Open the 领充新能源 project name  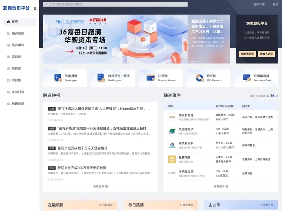coord(186,115)
